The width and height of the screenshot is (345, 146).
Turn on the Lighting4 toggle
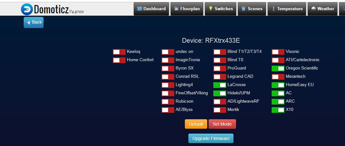point(168,85)
